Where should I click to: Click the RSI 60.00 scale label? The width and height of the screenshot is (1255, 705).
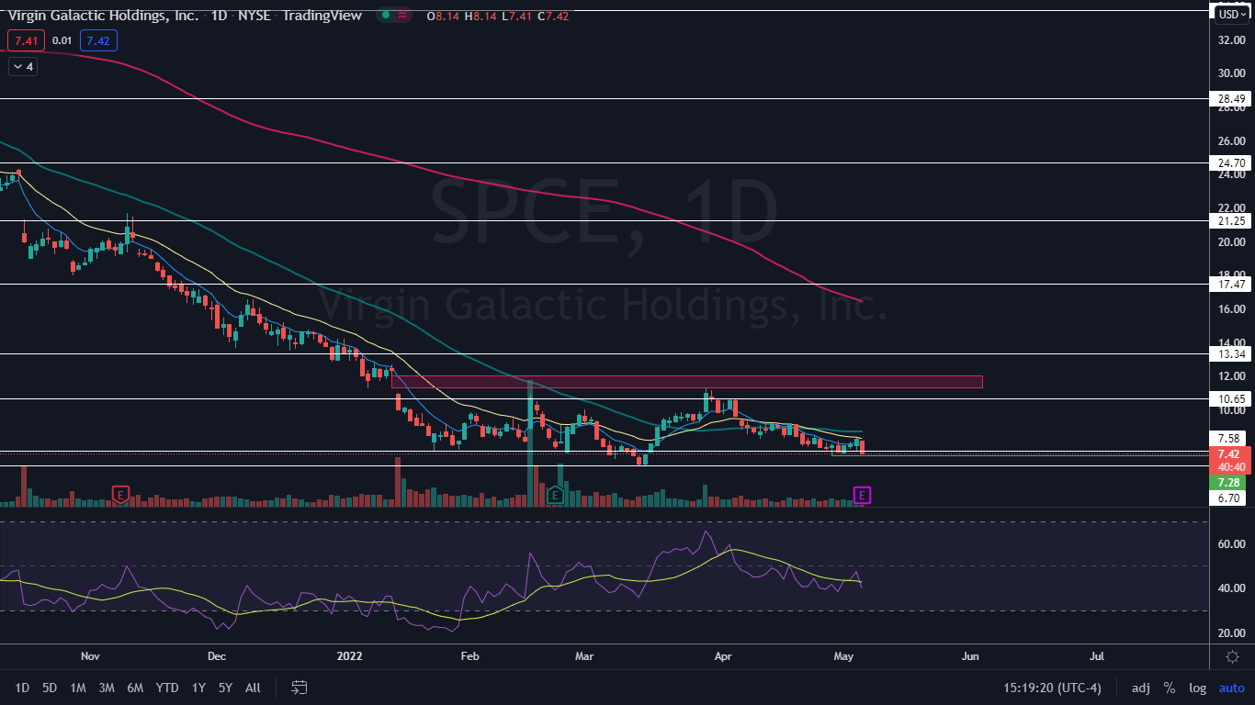click(1231, 543)
